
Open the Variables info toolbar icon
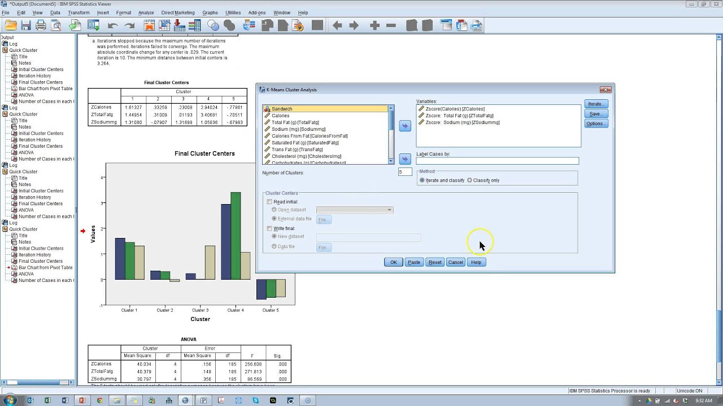pos(194,25)
